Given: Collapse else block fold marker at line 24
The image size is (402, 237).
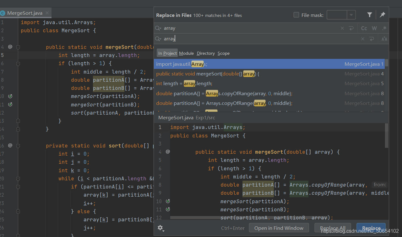Looking at the screenshot, I should point(18,211).
